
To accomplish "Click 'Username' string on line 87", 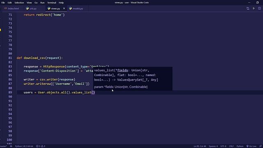I will click(63, 84).
